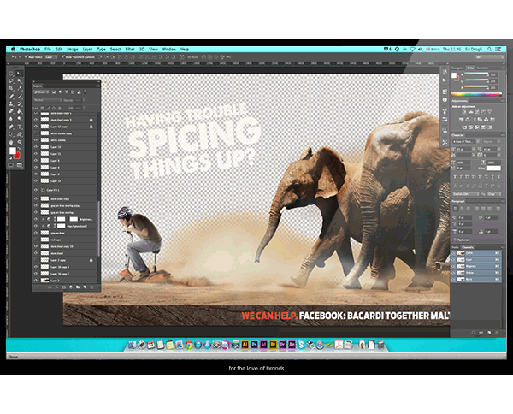Viewport: 513px width, 414px height.
Task: Click the Underline button in Character panel
Action: (492, 177)
